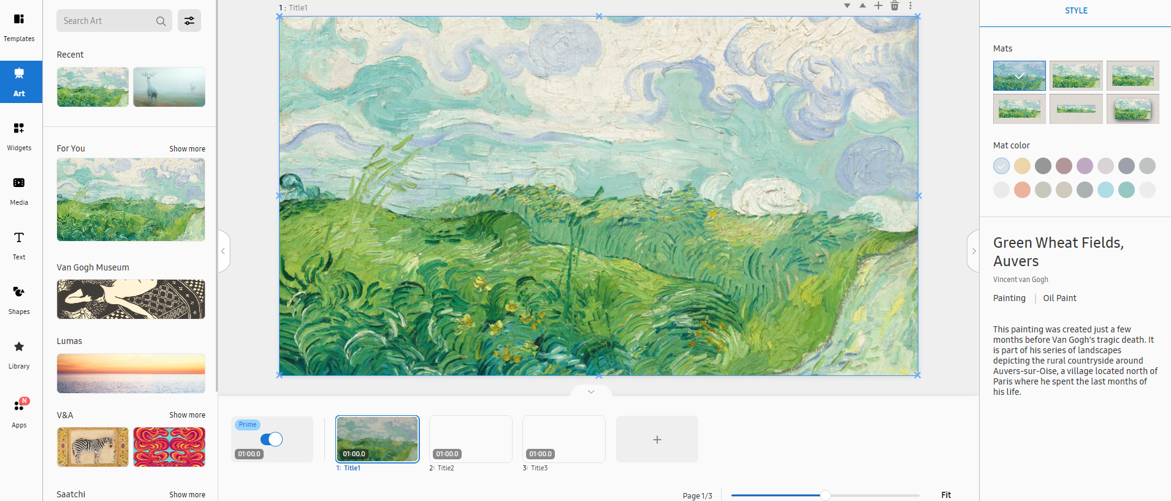1171x501 pixels.
Task: Add a new page to timeline
Action: click(657, 440)
